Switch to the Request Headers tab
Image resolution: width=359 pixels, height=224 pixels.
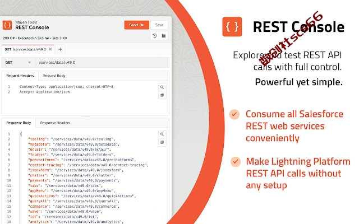20,76
